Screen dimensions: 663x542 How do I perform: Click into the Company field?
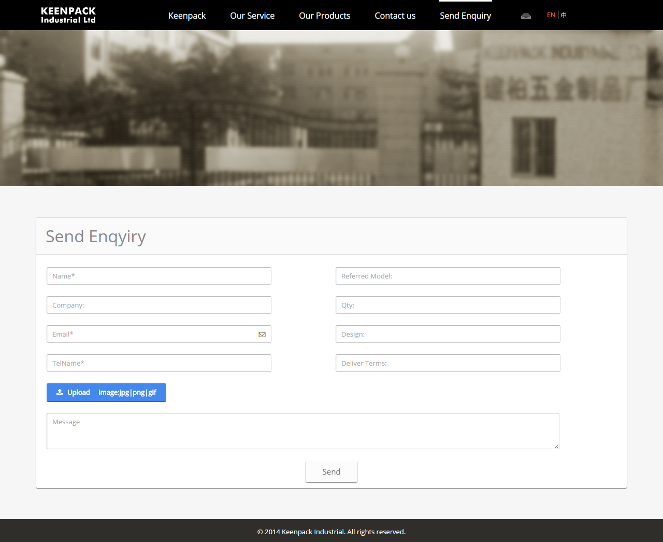pyautogui.click(x=158, y=305)
